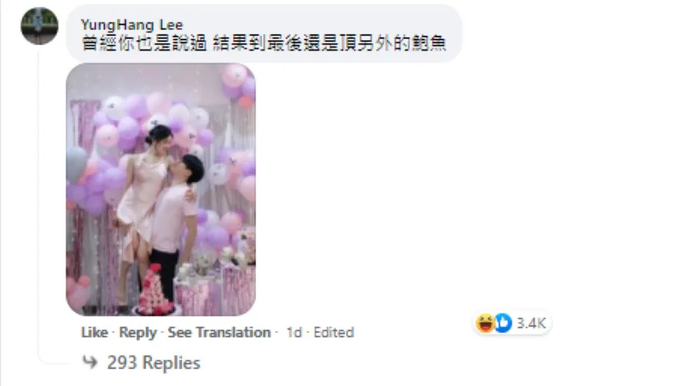Reply to YungHang Lee's comment

pyautogui.click(x=138, y=332)
